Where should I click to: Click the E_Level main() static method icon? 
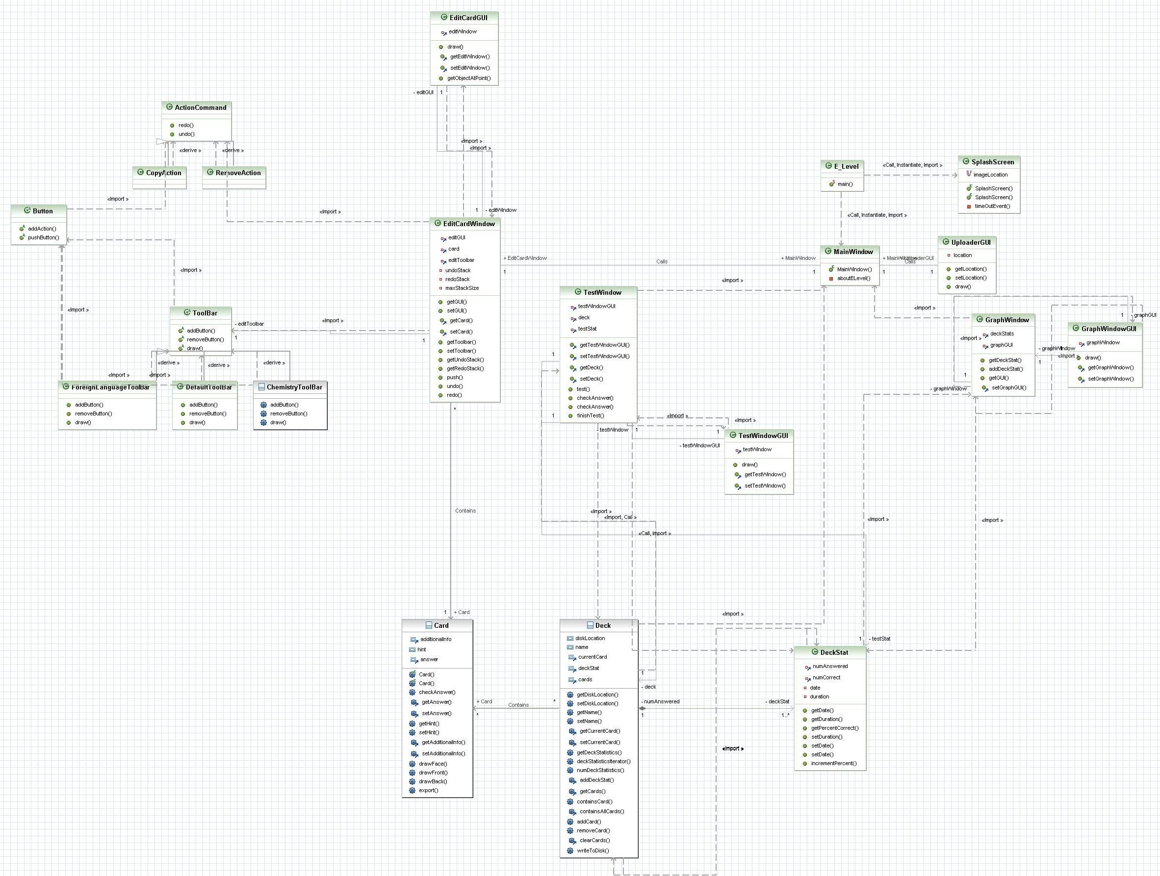coord(832,184)
